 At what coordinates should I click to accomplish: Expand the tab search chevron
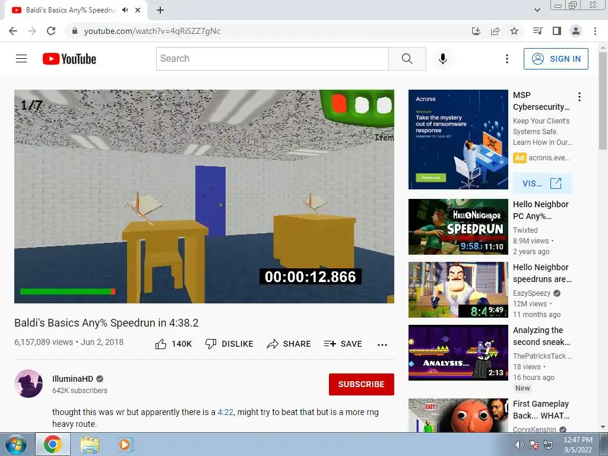(x=537, y=10)
